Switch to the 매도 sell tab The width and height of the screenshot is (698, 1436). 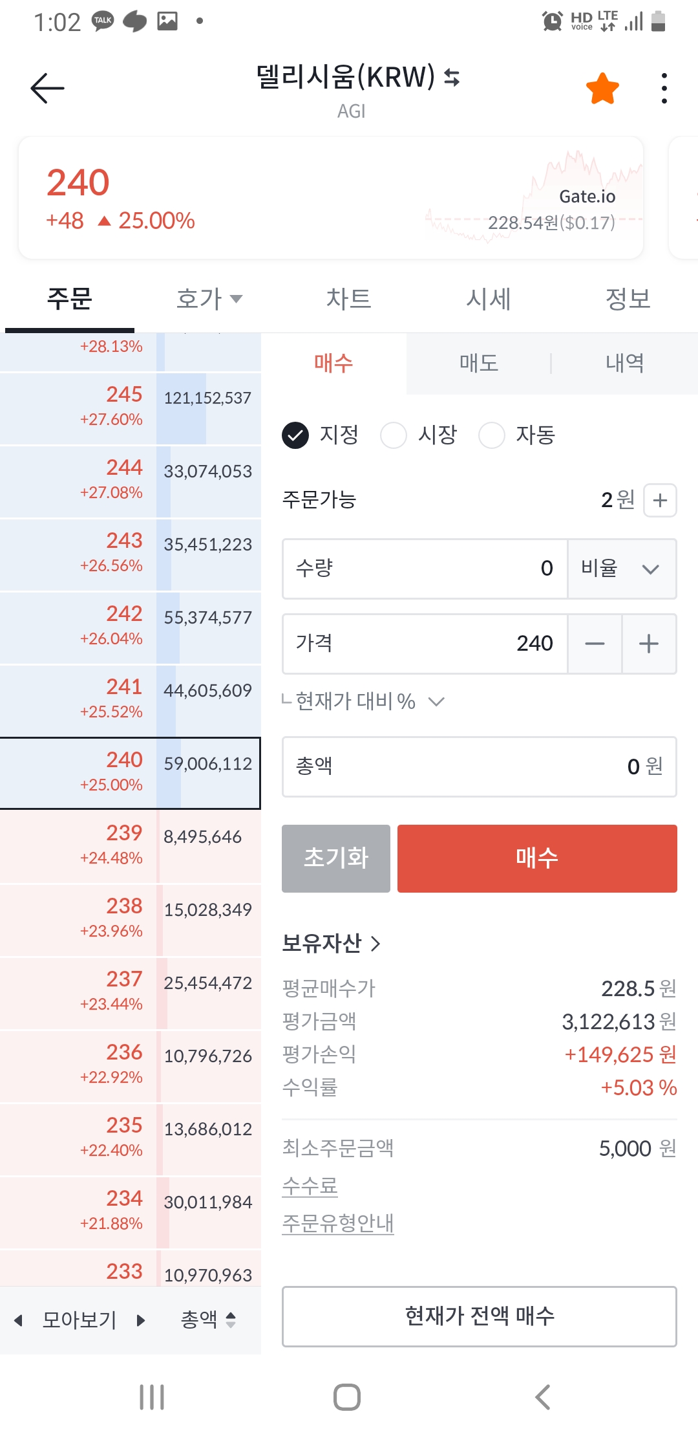(x=478, y=363)
